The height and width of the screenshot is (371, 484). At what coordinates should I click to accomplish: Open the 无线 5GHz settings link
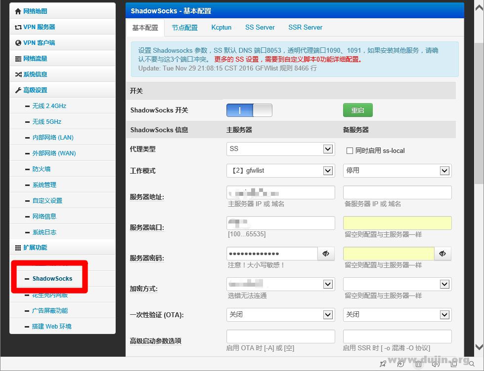[x=47, y=122]
